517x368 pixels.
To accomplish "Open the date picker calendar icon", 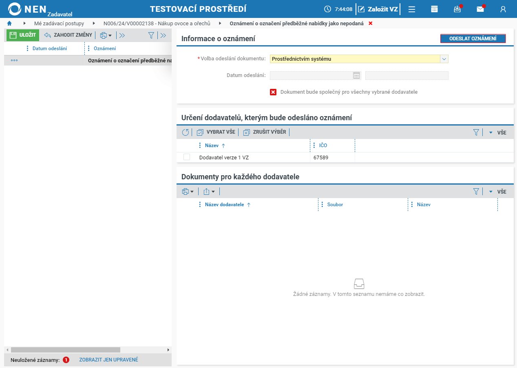I will 356,75.
